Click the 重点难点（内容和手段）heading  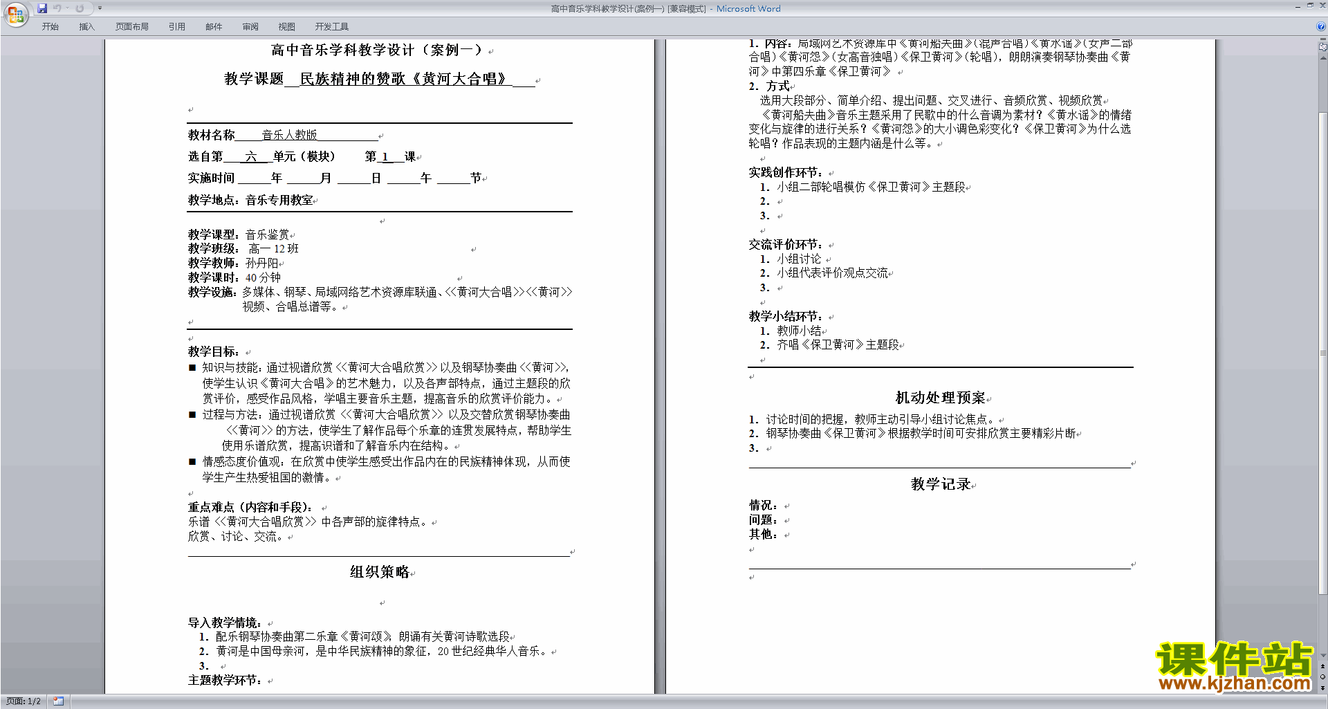[250, 507]
